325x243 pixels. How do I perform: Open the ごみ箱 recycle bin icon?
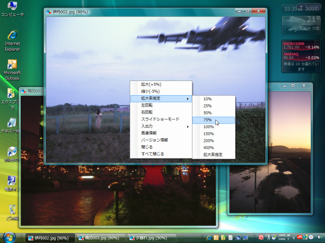point(12,213)
